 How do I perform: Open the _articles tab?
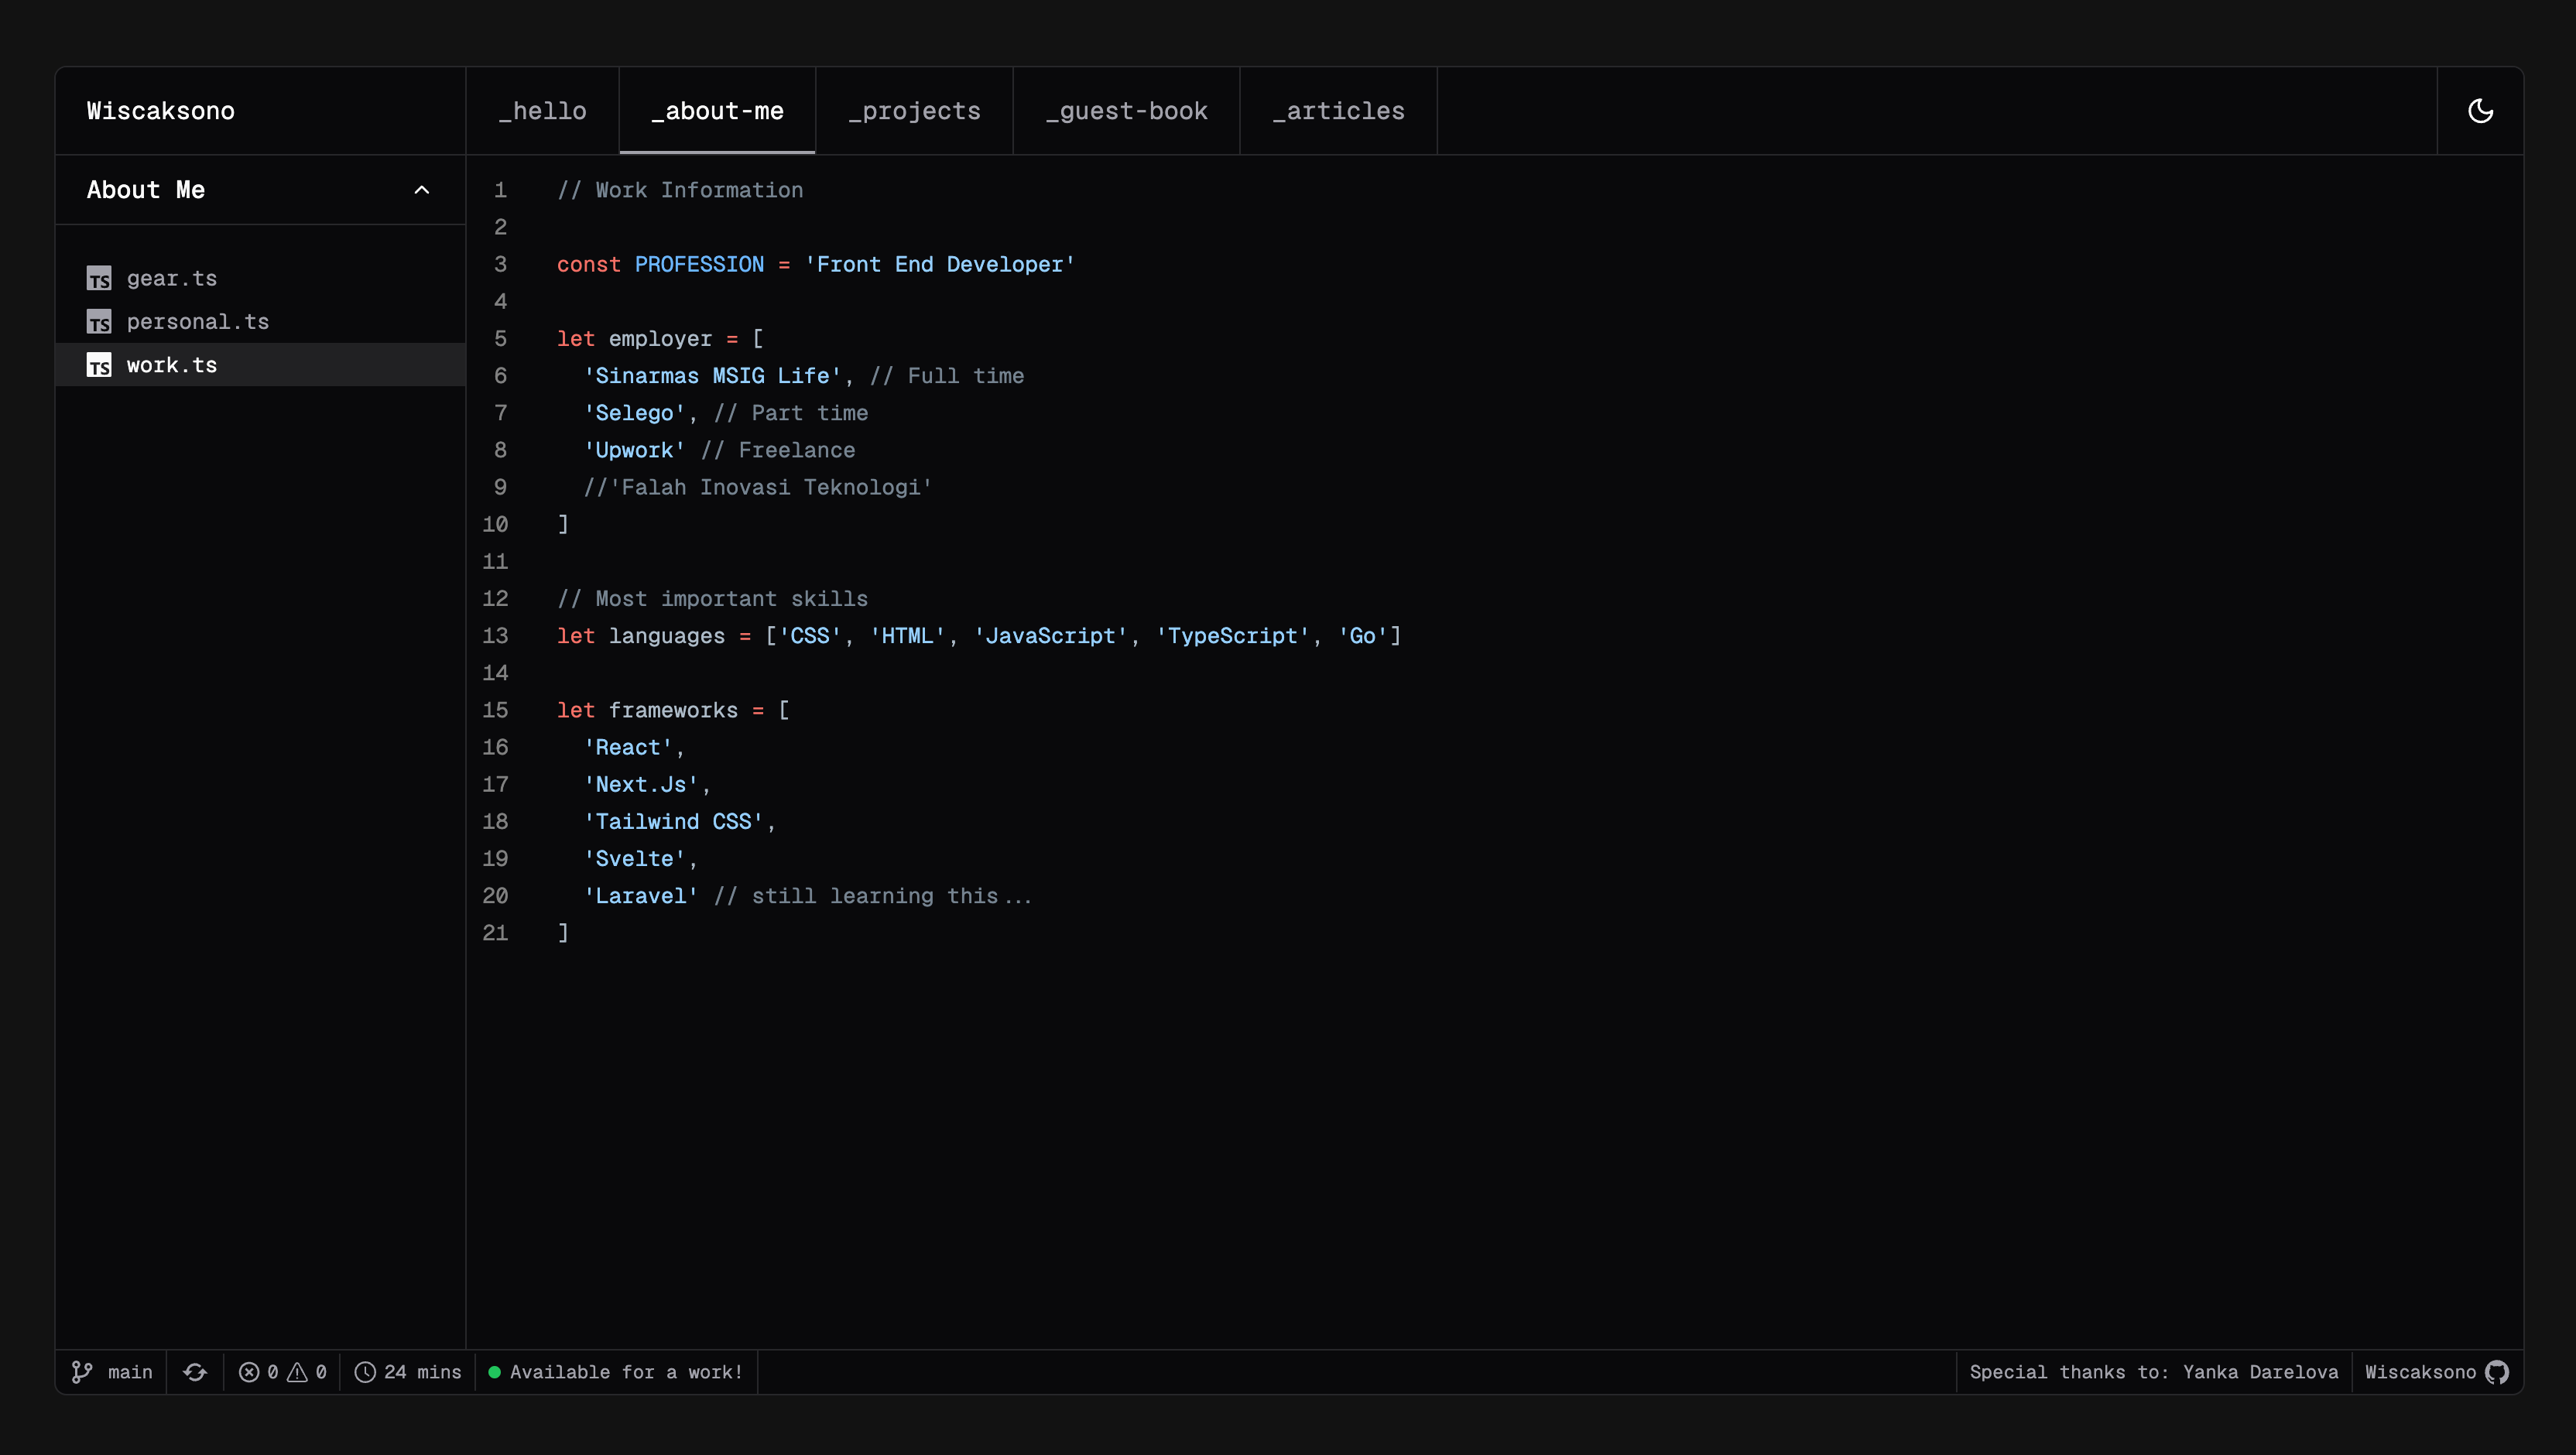tap(1338, 111)
